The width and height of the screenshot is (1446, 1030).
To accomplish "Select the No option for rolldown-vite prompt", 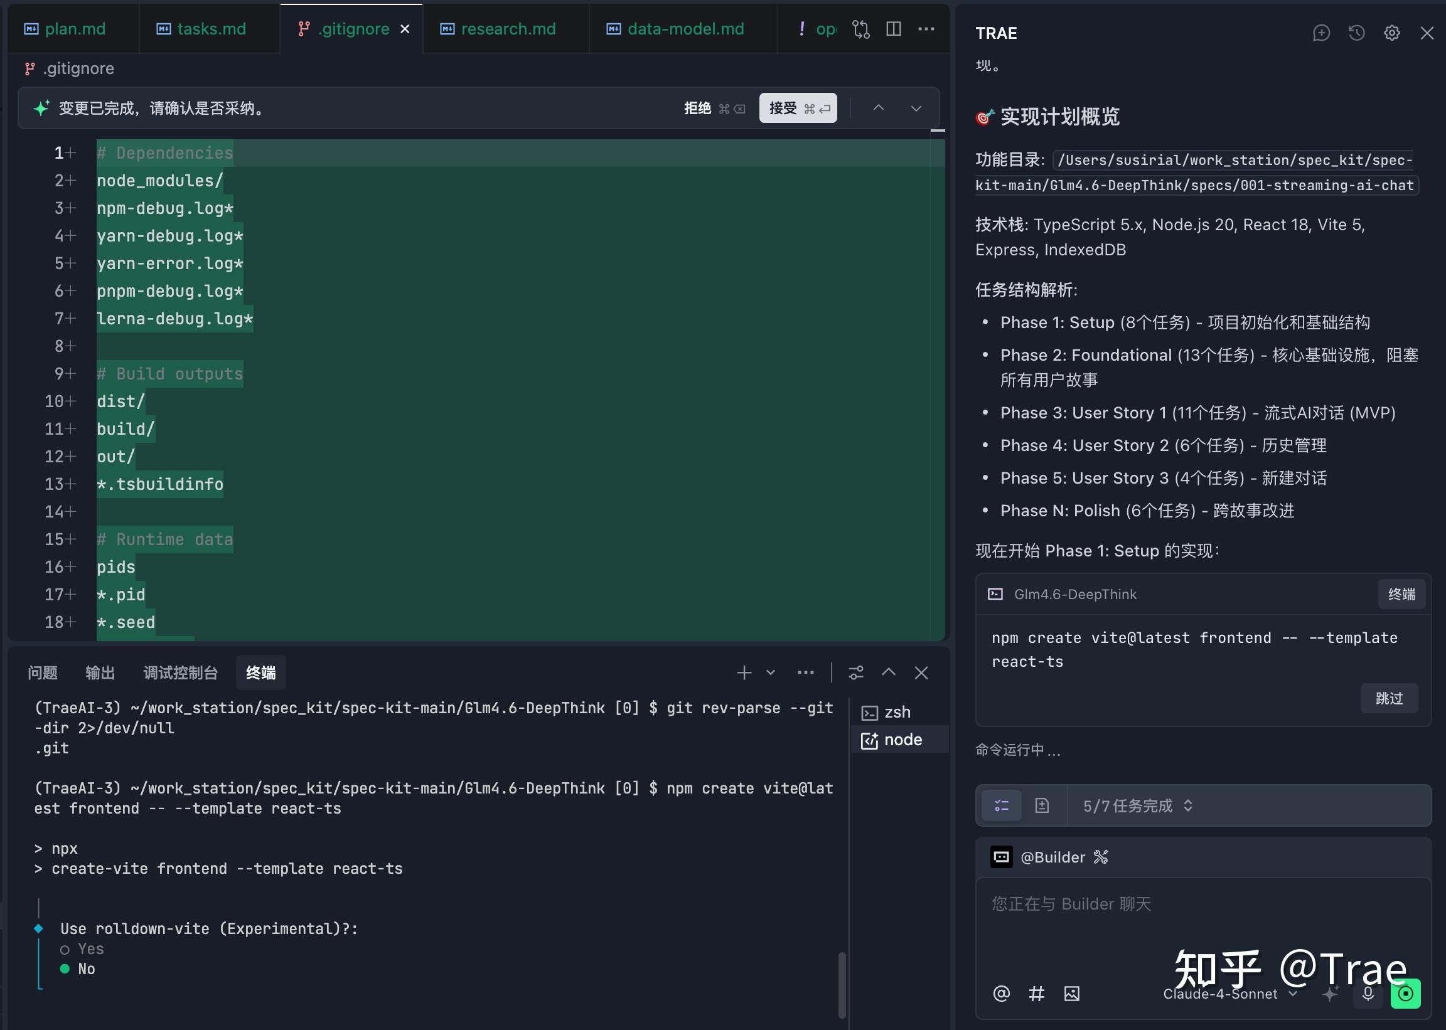I will coord(86,969).
